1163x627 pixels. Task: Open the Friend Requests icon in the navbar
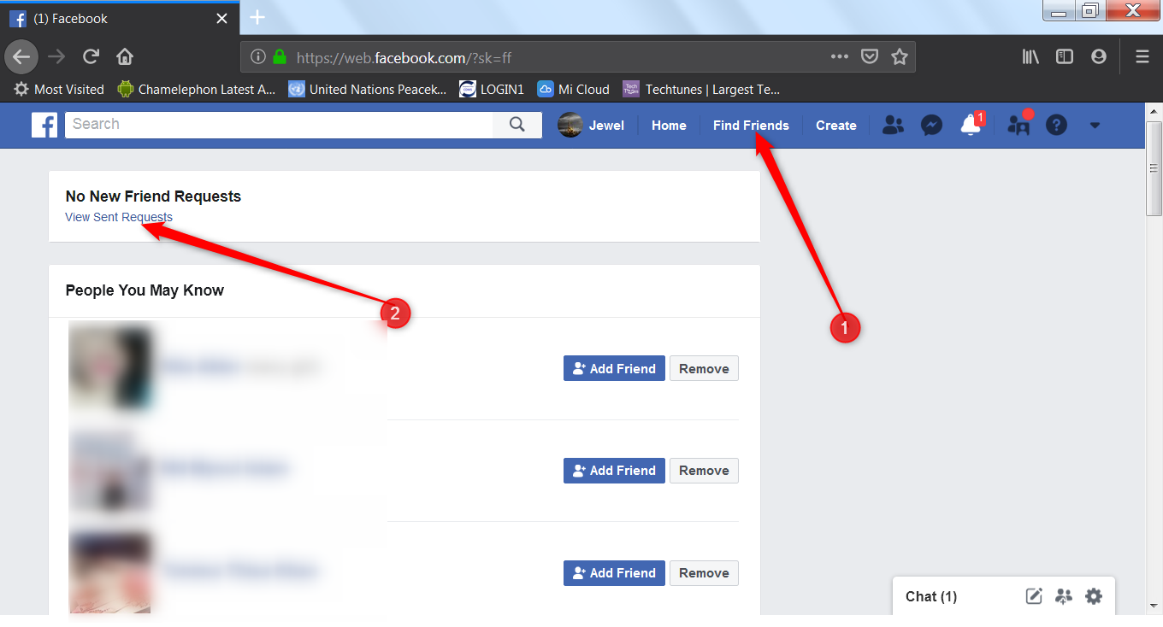pos(893,126)
